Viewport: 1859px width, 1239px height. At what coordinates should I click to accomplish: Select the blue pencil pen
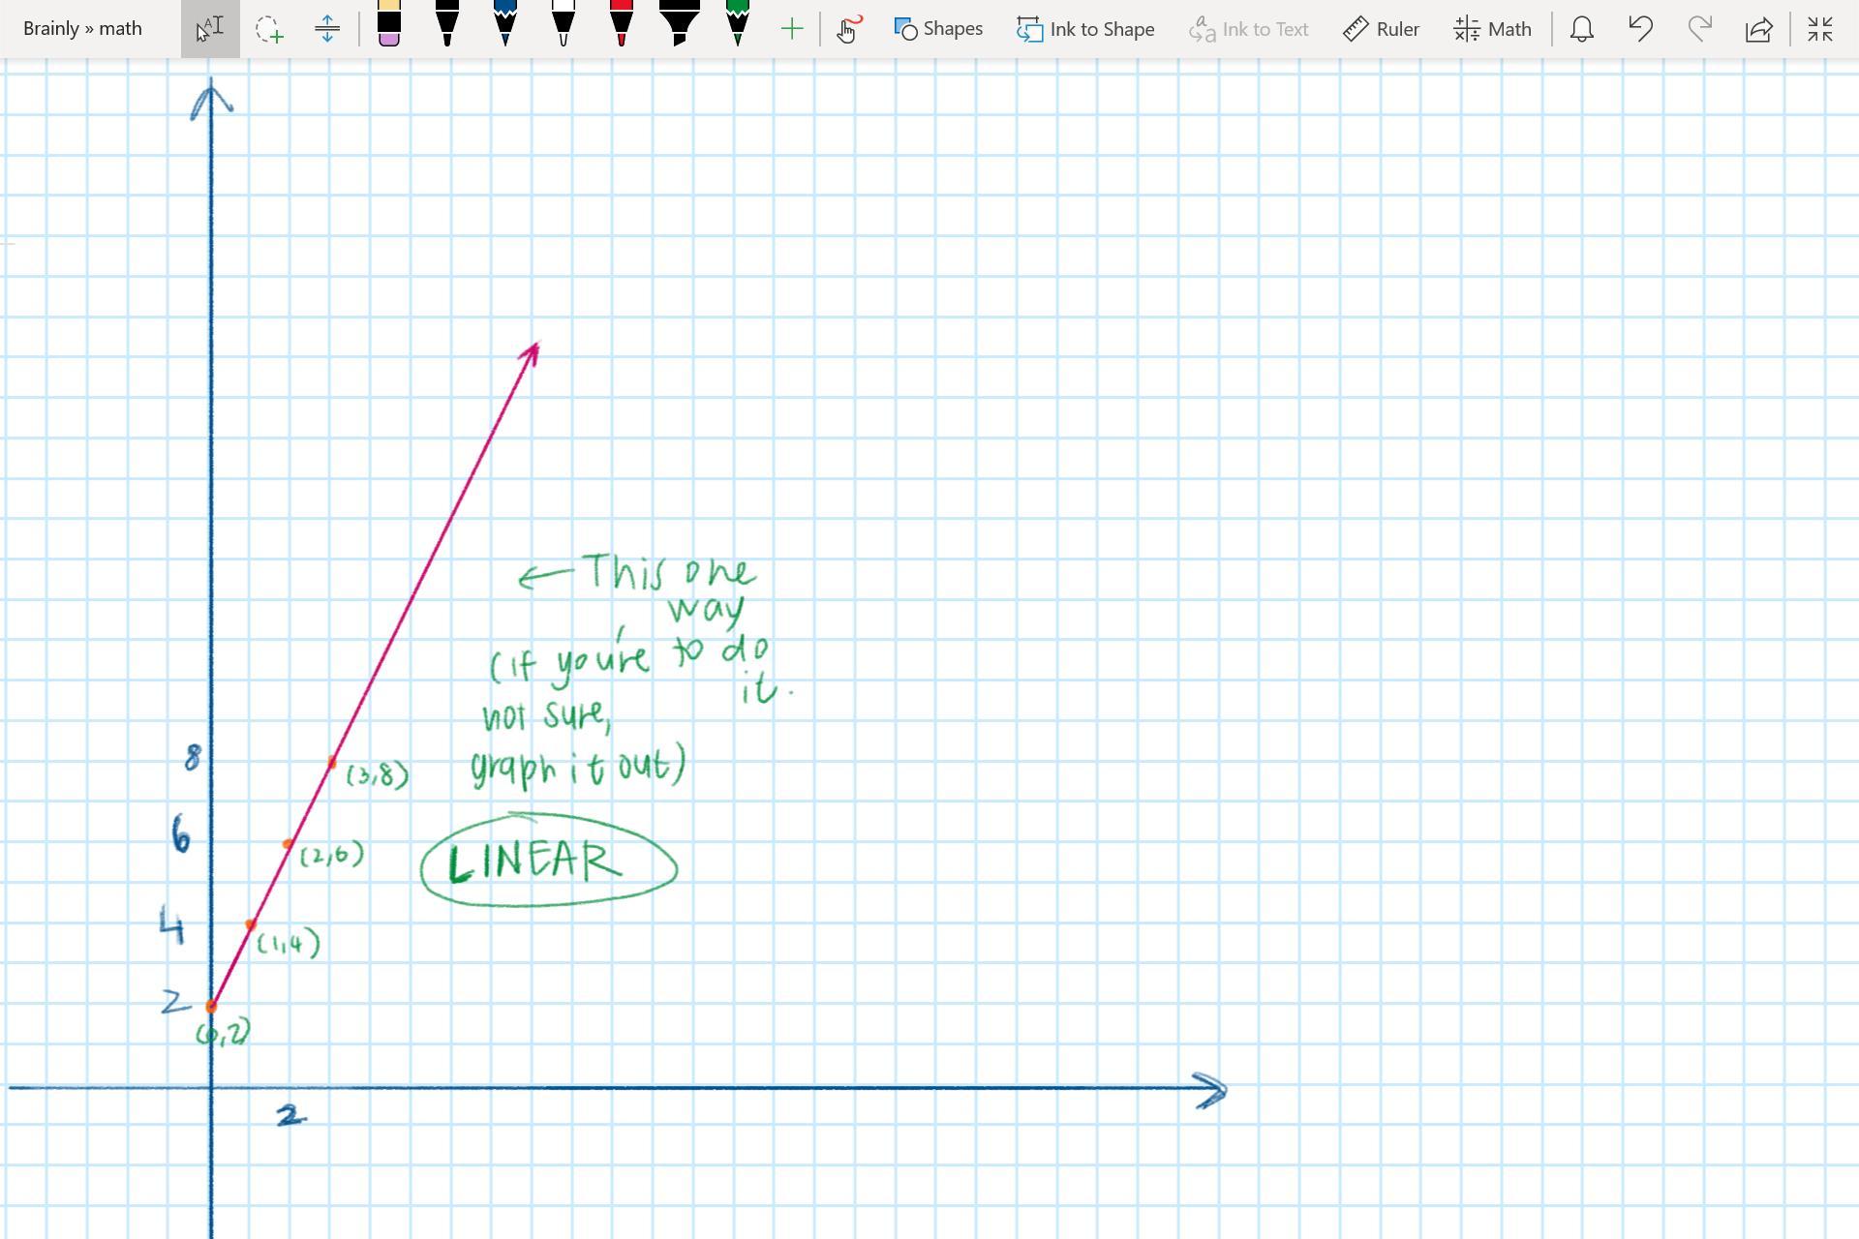pyautogui.click(x=505, y=25)
